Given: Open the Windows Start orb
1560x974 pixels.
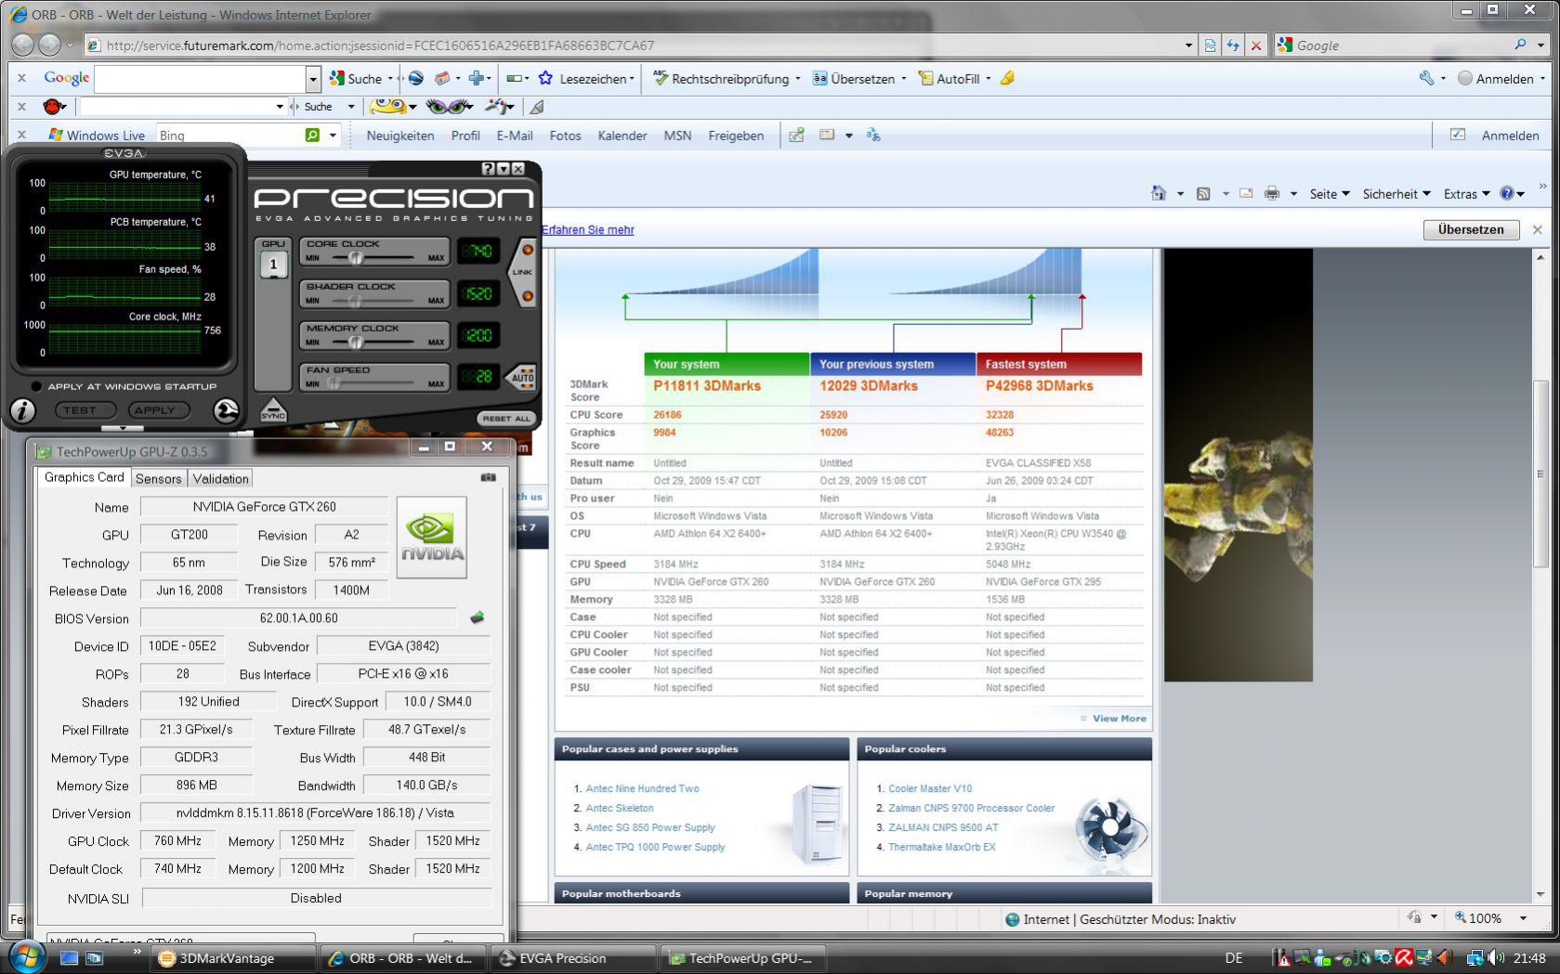Looking at the screenshot, I should 25,956.
